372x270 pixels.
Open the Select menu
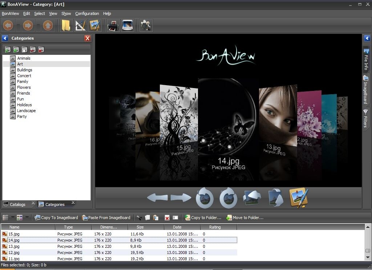[x=39, y=13]
